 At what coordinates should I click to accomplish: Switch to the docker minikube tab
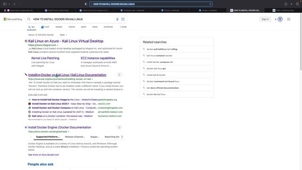pos(208,10)
